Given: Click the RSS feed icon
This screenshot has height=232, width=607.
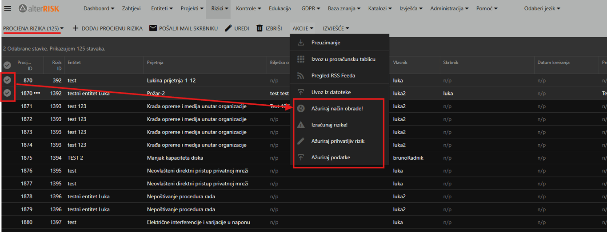Looking at the screenshot, I should 301,75.
